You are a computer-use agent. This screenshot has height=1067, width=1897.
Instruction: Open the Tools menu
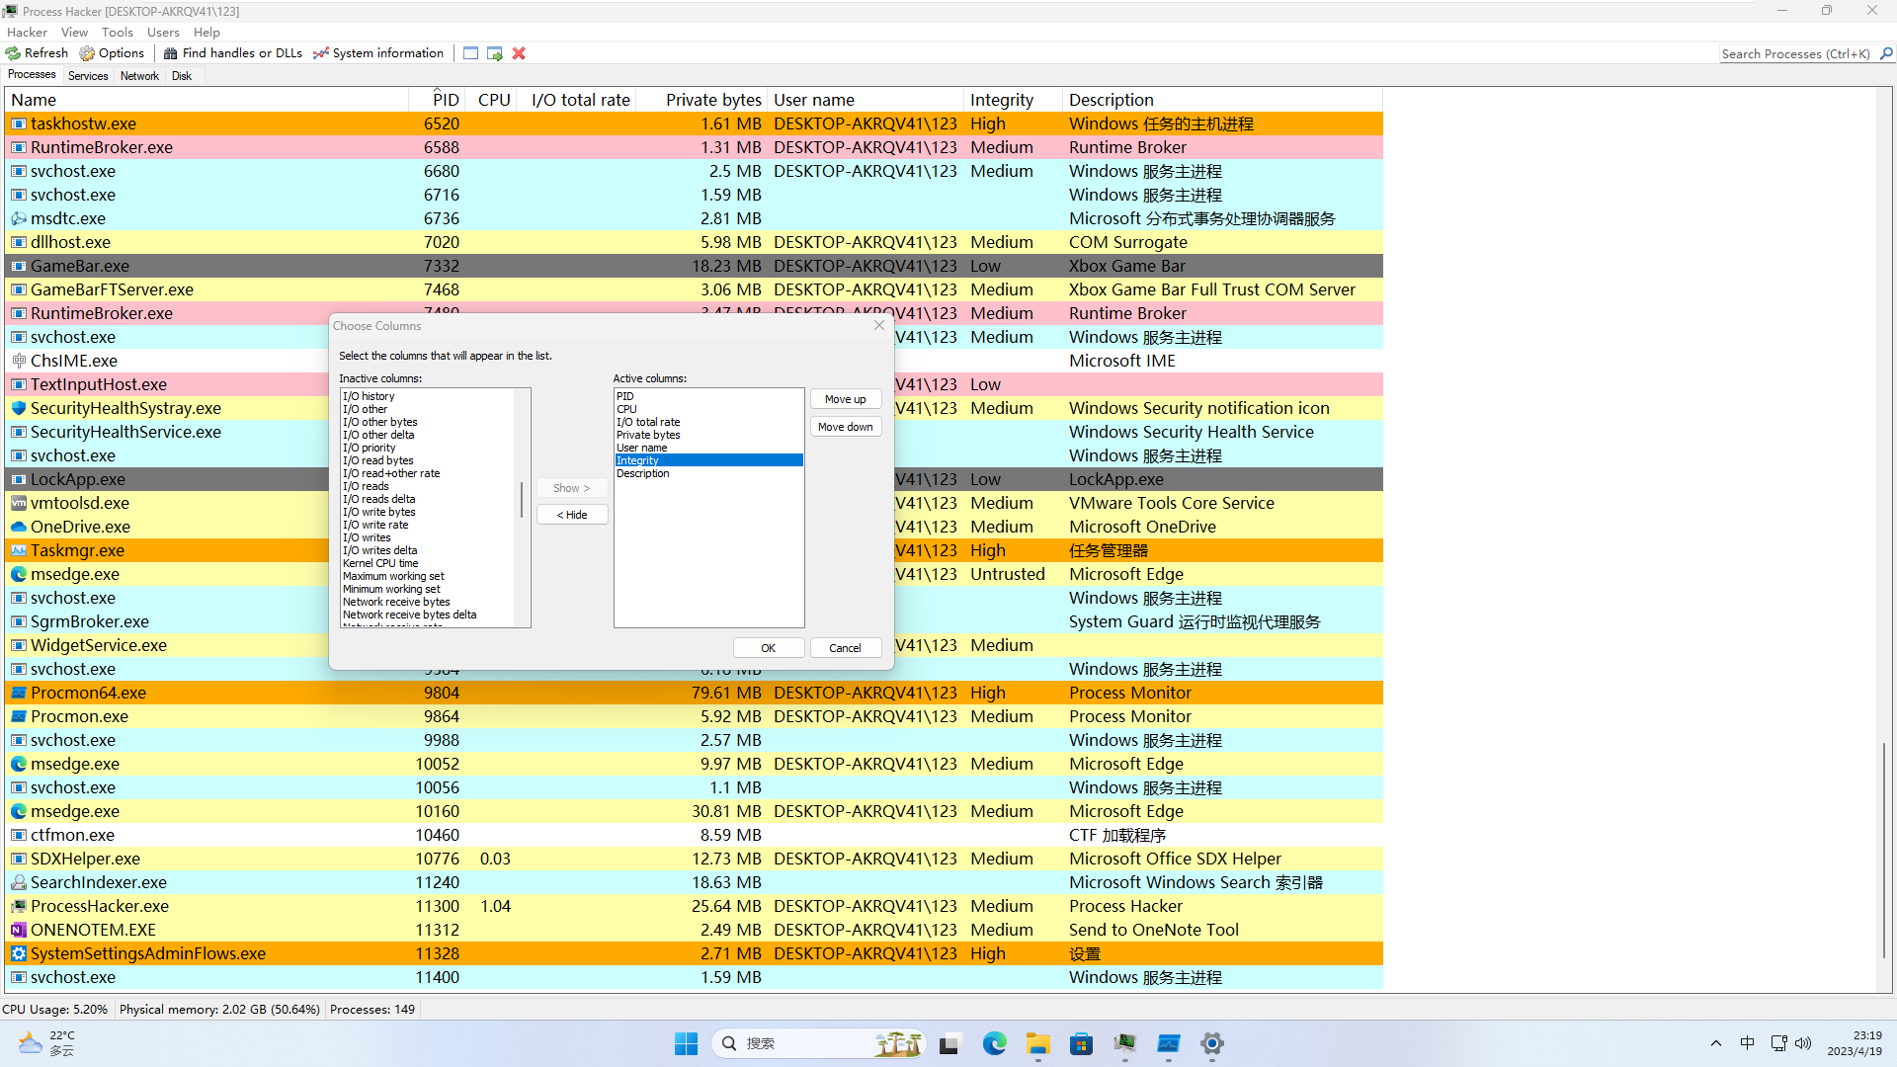[x=117, y=33]
